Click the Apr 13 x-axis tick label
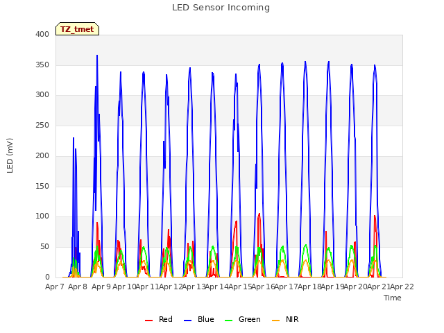 (194, 287)
